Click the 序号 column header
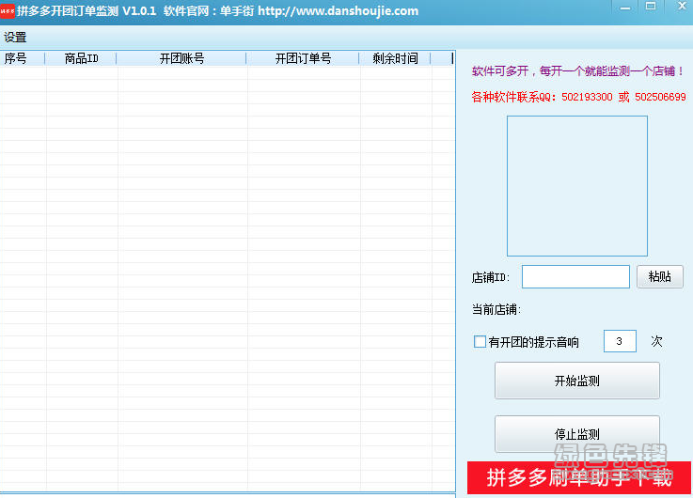This screenshot has width=693, height=498. coord(23,58)
